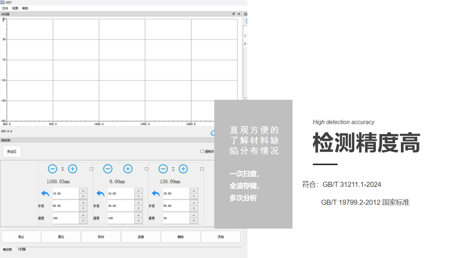Screen dimensions: 462x258
Task: Enable the X axis checkbox
Action: [91, 169]
